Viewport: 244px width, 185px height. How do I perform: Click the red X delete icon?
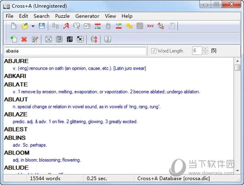(x=24, y=39)
